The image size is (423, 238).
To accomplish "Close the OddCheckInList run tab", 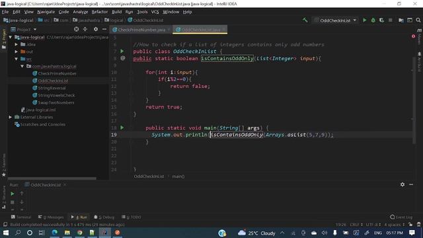I will pyautogui.click(x=65, y=185).
